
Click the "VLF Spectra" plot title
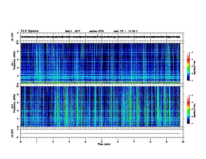[x=29, y=31]
